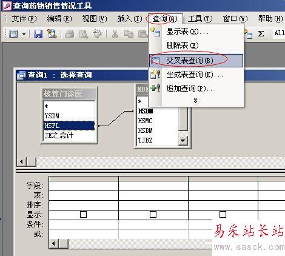Select the TJBZ field
This screenshot has height=256, width=285.
pos(158,140)
